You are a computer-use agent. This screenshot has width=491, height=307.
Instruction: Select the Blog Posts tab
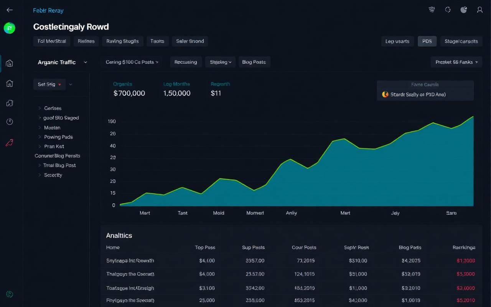click(x=254, y=62)
